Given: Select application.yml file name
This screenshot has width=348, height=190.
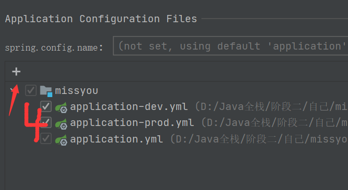Looking at the screenshot, I should pyautogui.click(x=117, y=139).
